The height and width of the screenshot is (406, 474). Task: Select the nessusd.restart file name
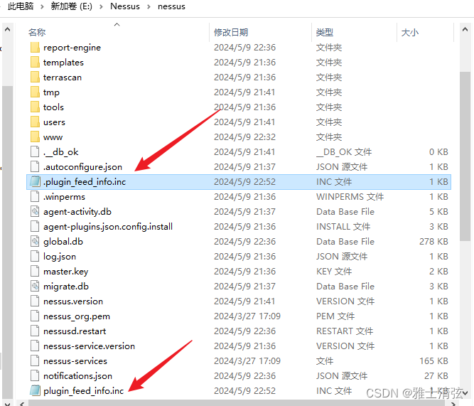(x=75, y=331)
